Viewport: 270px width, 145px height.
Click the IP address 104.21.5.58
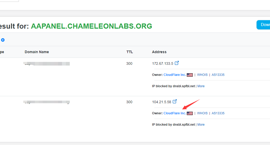point(161,102)
